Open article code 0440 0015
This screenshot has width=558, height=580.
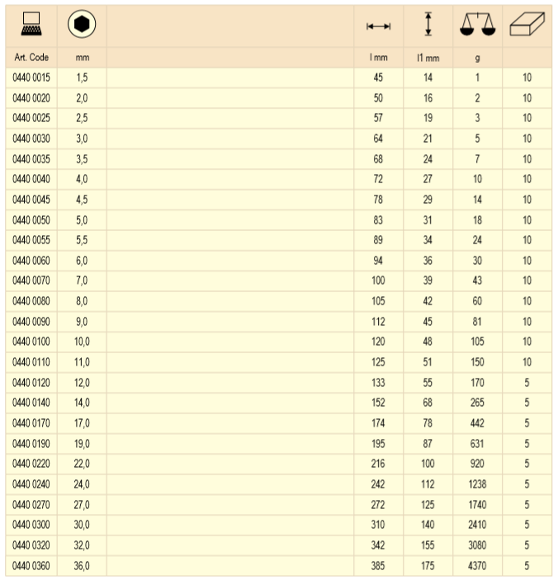pos(31,78)
